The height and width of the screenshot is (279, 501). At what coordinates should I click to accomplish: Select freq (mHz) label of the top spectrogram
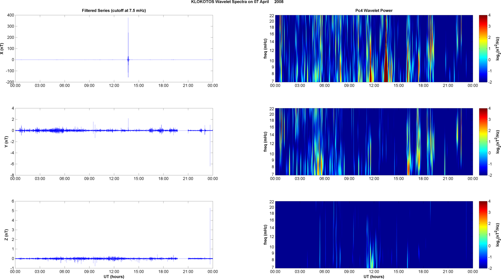click(x=265, y=49)
